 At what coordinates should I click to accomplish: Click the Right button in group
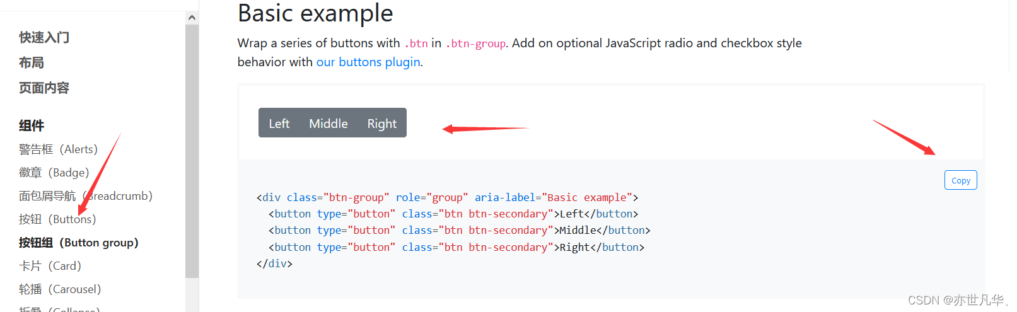382,123
